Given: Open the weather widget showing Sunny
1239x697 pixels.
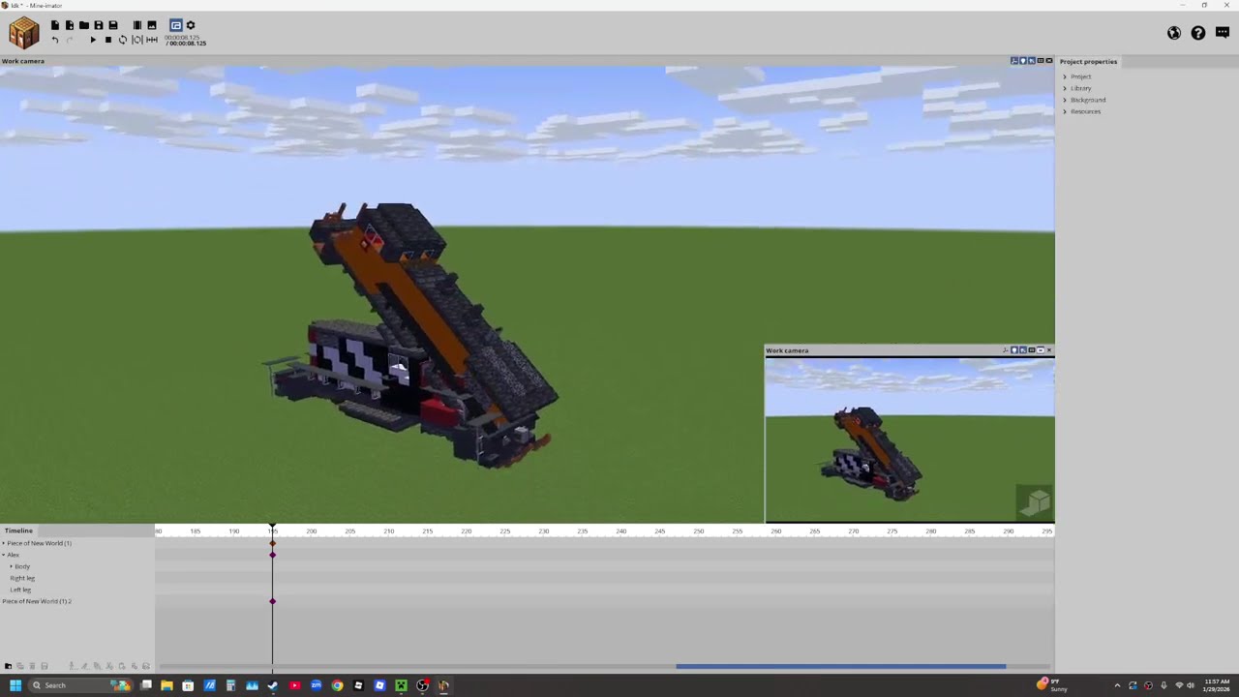Looking at the screenshot, I should click(x=1052, y=685).
